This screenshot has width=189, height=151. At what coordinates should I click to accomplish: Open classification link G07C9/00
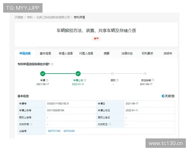(69, 131)
